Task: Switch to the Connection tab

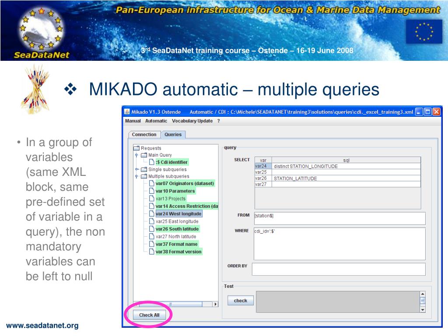Action: 144,135
